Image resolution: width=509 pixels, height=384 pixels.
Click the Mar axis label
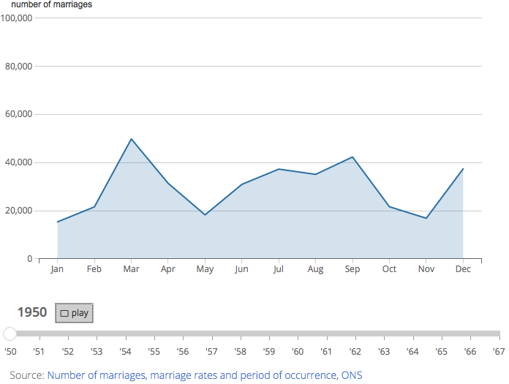tap(131, 269)
